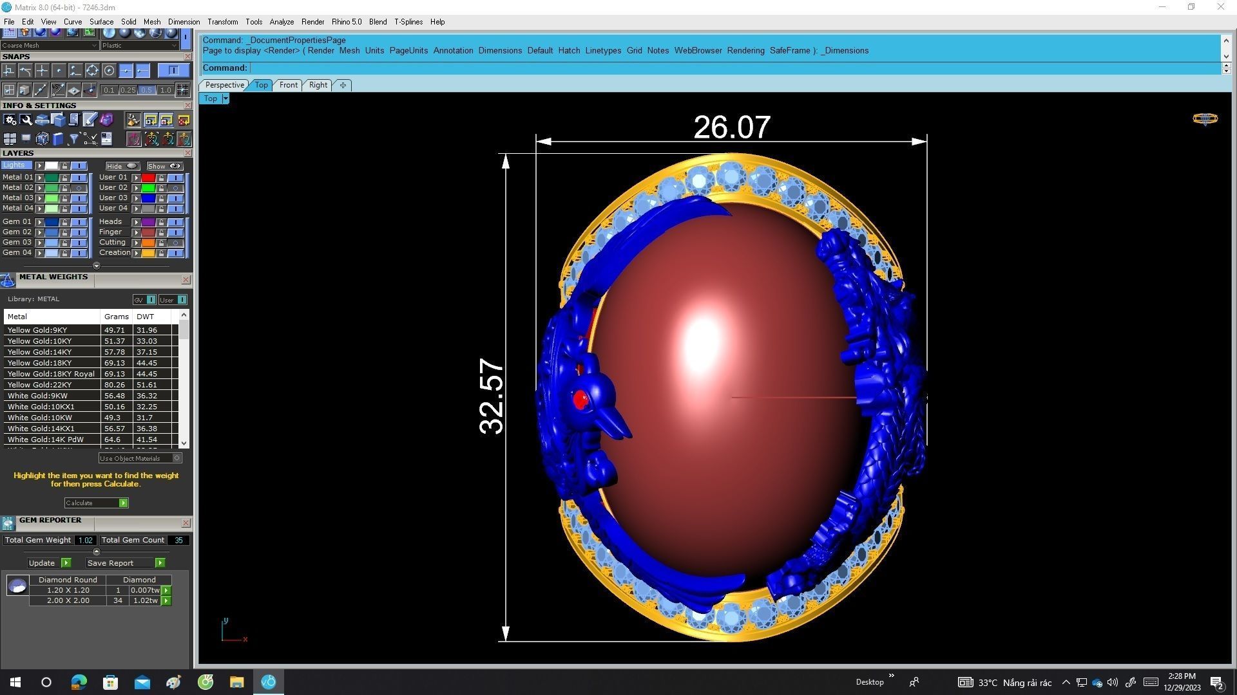
Task: Click the Matrix app icon in taskbar
Action: pos(269,681)
